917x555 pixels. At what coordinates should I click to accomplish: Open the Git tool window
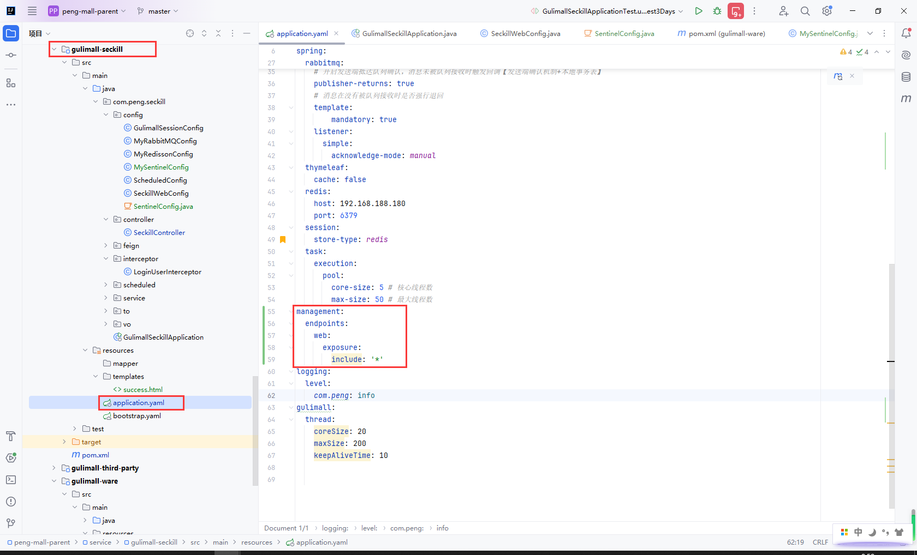coord(11,523)
